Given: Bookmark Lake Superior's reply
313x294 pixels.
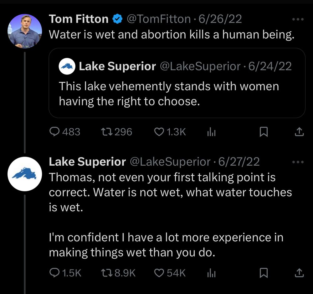Looking at the screenshot, I should coord(264,273).
